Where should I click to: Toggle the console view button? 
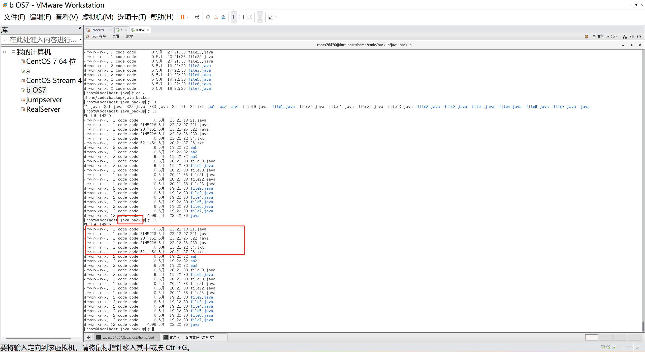[x=260, y=17]
